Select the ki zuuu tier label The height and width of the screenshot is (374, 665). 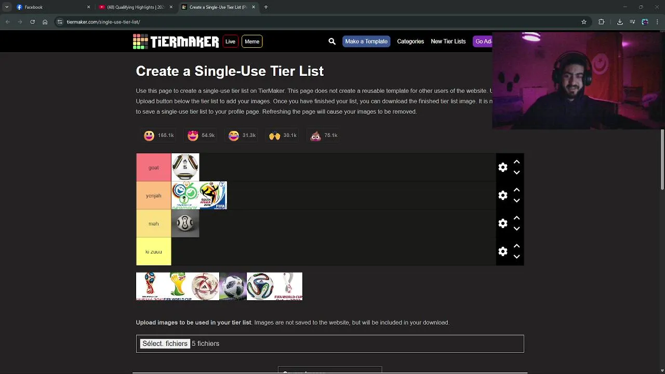153,251
